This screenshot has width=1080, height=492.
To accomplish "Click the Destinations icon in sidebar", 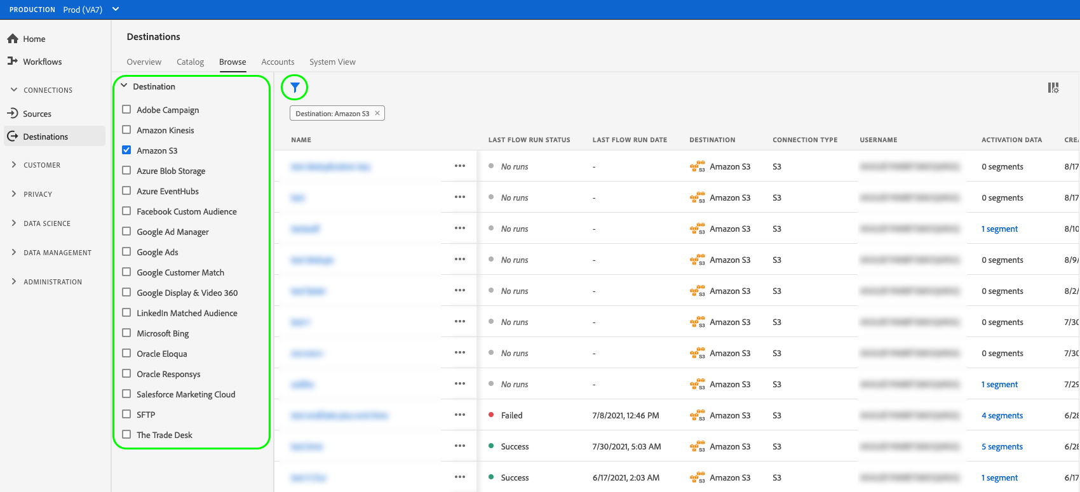I will (x=13, y=136).
